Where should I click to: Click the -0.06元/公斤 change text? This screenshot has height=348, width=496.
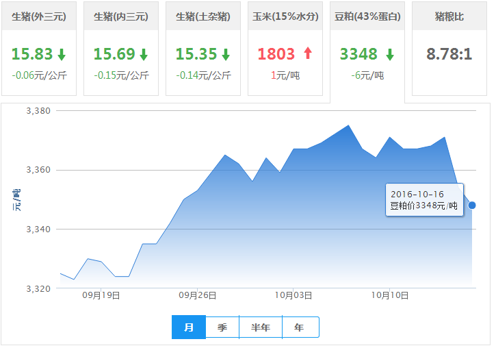tap(39, 75)
